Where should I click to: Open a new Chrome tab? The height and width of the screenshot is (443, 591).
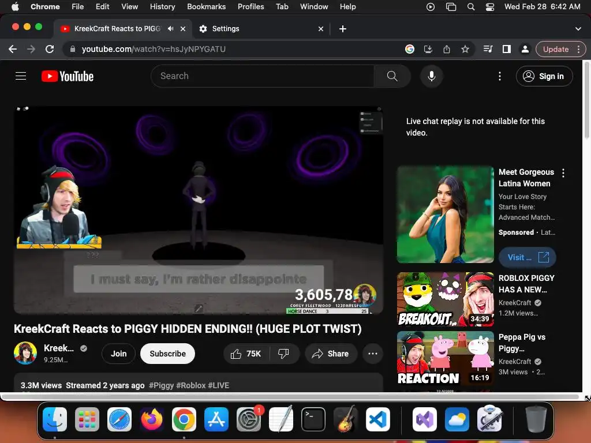(x=343, y=29)
